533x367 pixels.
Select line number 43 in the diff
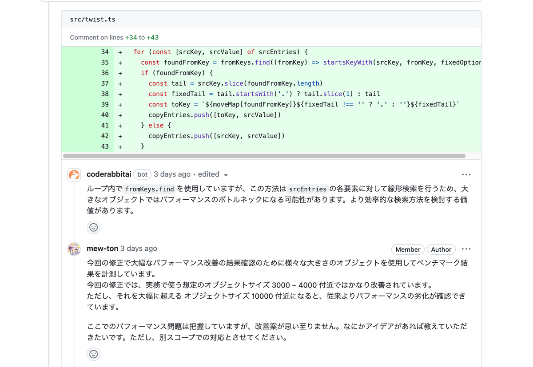(x=105, y=146)
